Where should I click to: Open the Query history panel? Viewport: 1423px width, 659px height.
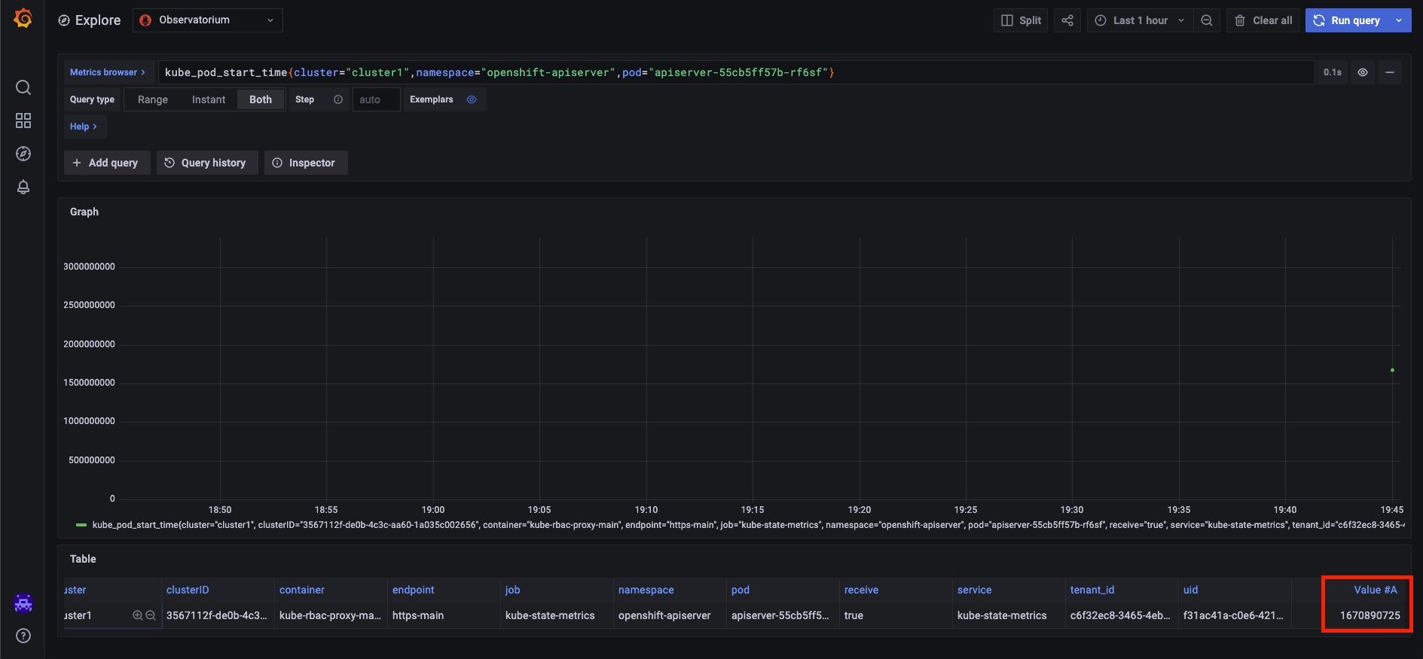(206, 163)
